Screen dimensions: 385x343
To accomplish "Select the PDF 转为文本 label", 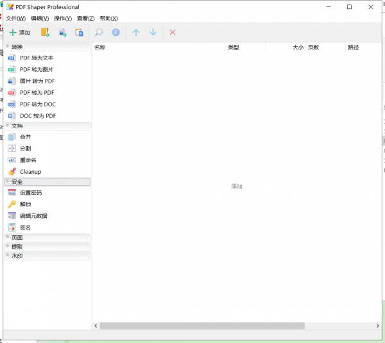I will [37, 58].
